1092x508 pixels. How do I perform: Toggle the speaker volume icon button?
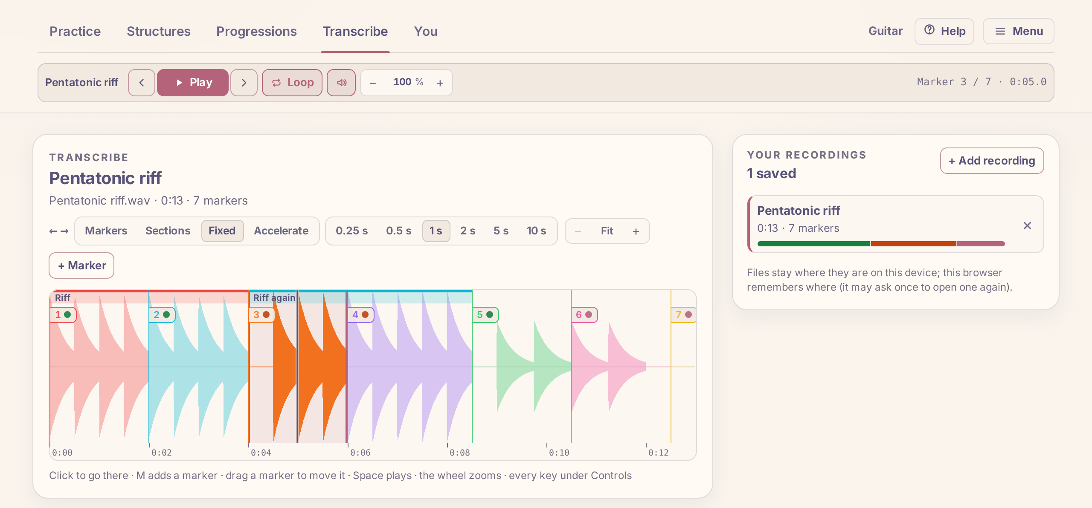click(x=341, y=83)
